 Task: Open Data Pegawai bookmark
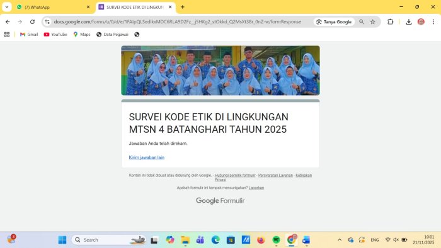coord(112,34)
